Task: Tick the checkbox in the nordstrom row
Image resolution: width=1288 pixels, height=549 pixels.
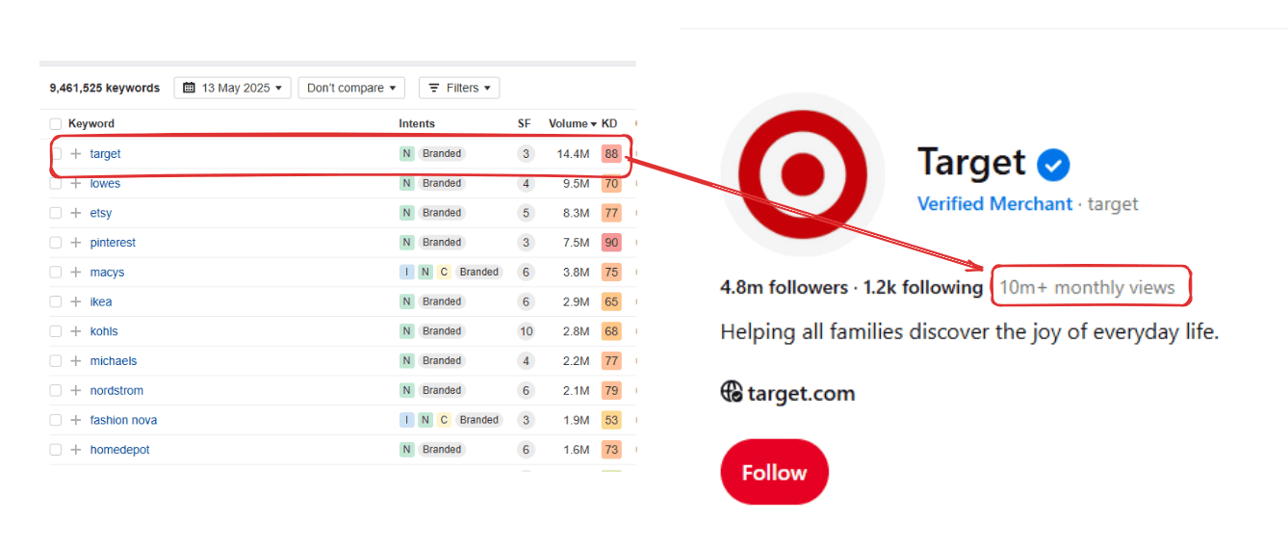Action: (55, 390)
